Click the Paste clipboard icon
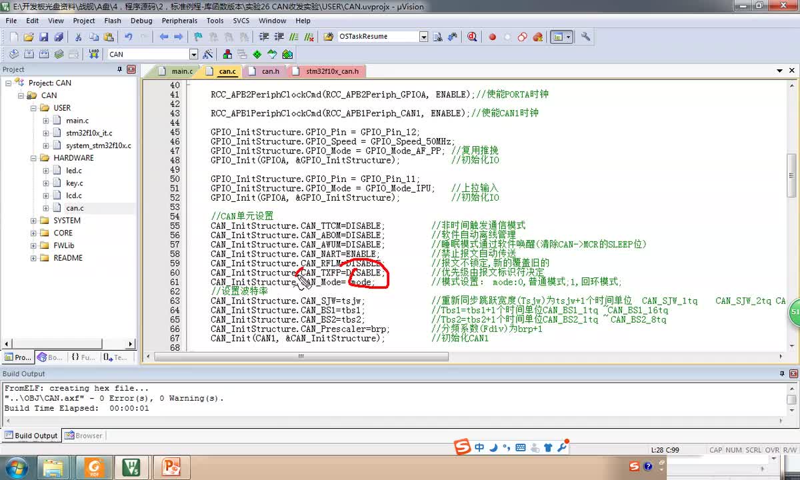Screen dimensions: 800x480 point(108,37)
